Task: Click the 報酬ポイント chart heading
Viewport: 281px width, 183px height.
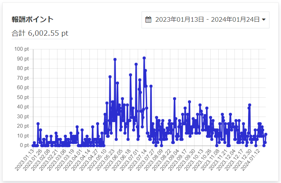Action: (33, 19)
